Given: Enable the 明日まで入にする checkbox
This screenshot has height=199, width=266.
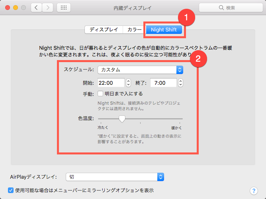Looking at the screenshot, I should coord(100,94).
